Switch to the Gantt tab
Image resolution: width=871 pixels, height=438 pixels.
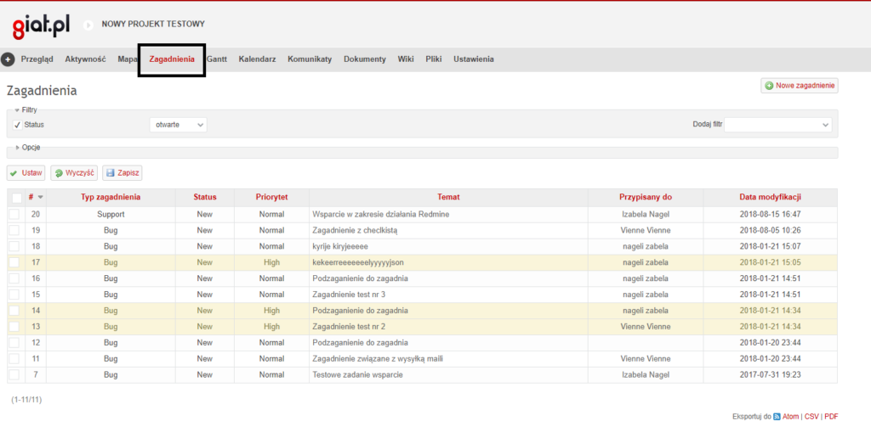click(x=217, y=59)
